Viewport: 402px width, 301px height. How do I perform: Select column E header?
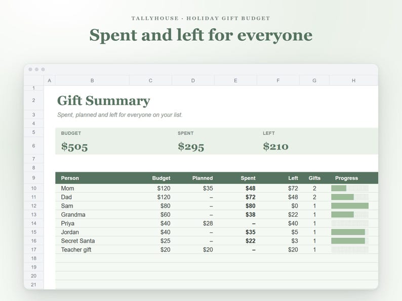235,81
